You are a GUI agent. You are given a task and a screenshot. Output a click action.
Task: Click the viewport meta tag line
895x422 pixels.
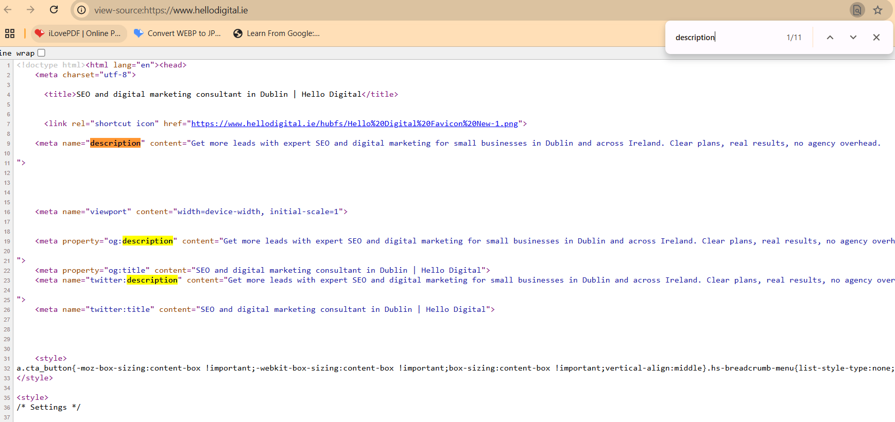[191, 212]
